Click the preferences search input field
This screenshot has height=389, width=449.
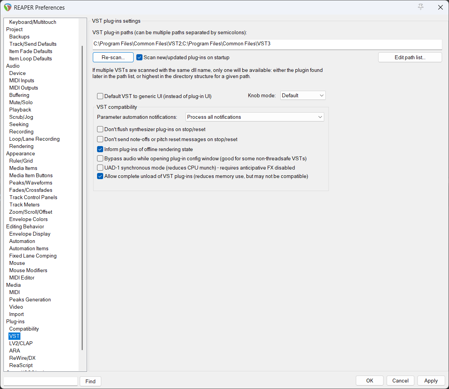pos(41,381)
